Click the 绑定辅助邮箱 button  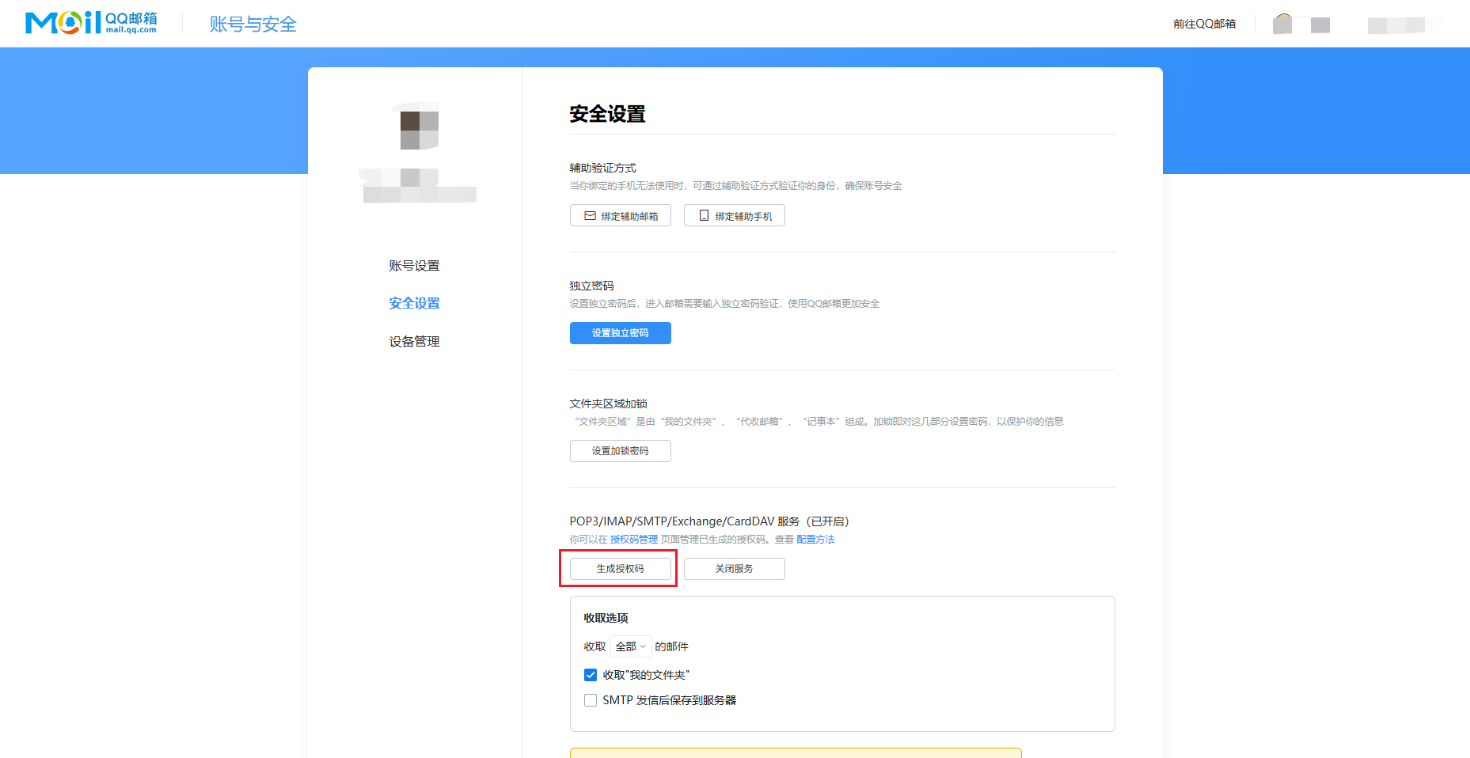(621, 216)
